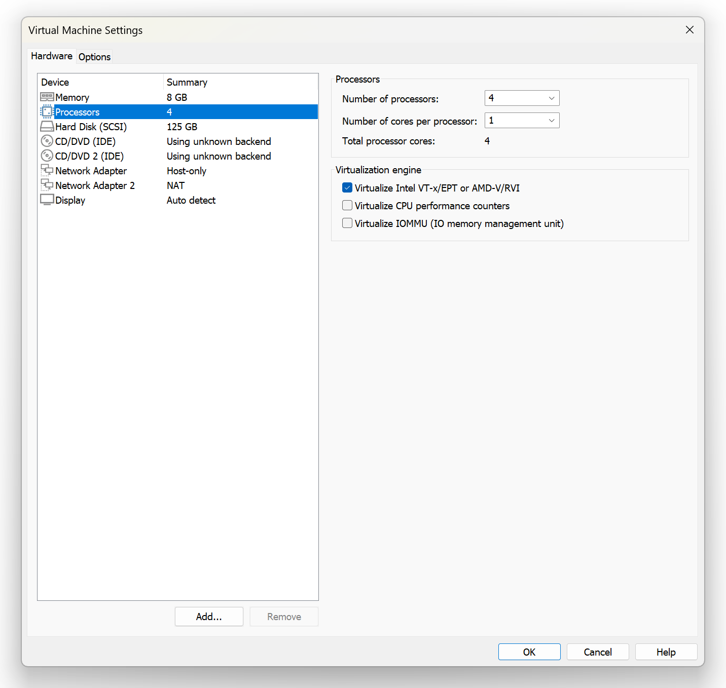
Task: Click the Processors row label
Action: (x=77, y=112)
